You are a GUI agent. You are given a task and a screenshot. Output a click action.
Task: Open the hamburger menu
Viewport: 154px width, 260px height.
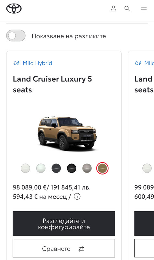coord(144,8)
